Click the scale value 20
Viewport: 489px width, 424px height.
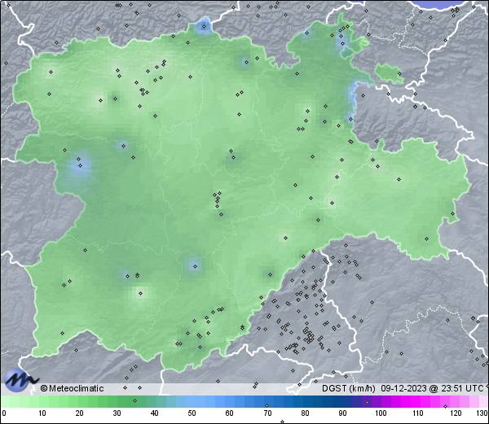coord(80,413)
